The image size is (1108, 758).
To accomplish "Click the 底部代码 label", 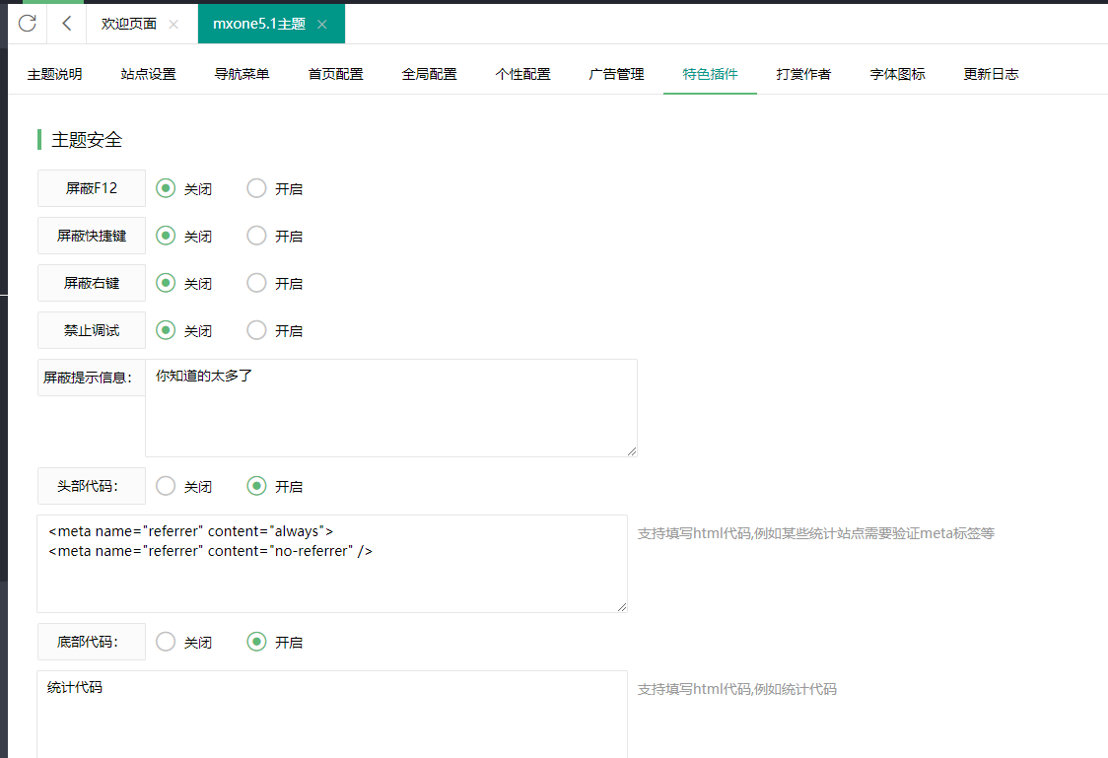I will pos(91,642).
